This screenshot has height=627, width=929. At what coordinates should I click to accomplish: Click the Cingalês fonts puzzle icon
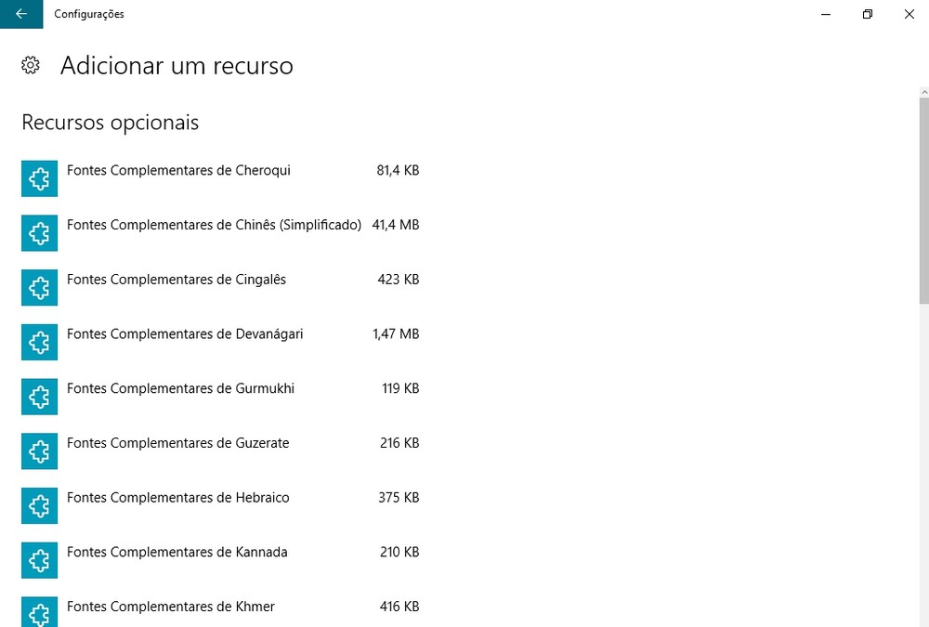(39, 288)
